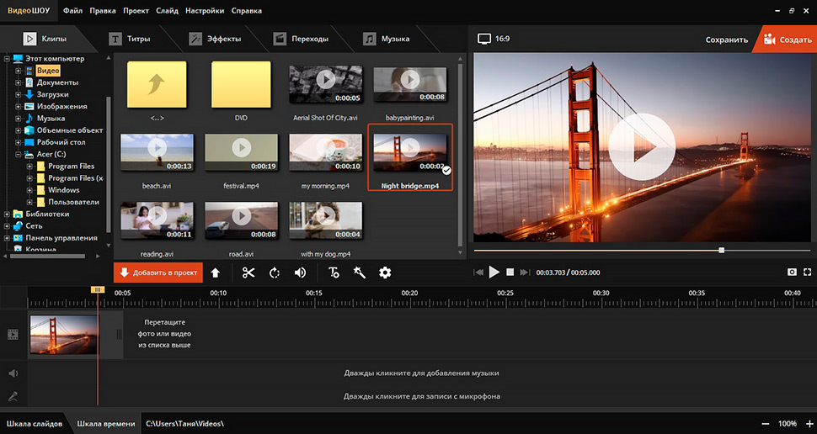This screenshot has height=434, width=817.
Task: Click the up arrow next to Добавить в проект
Action: tap(216, 273)
